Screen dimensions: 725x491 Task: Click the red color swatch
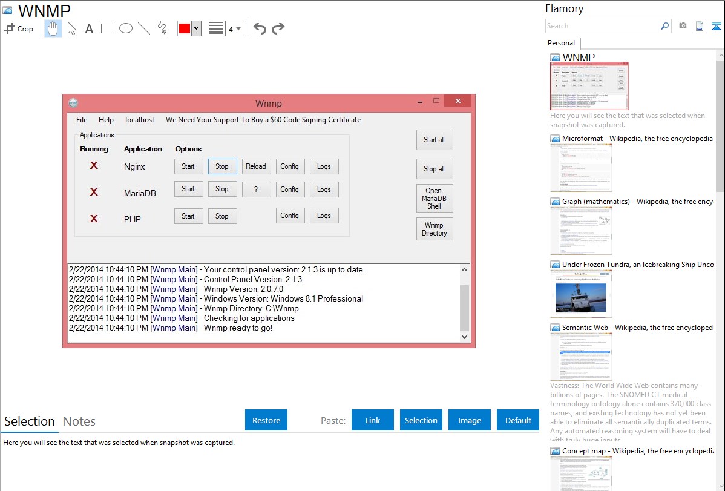[x=184, y=28]
